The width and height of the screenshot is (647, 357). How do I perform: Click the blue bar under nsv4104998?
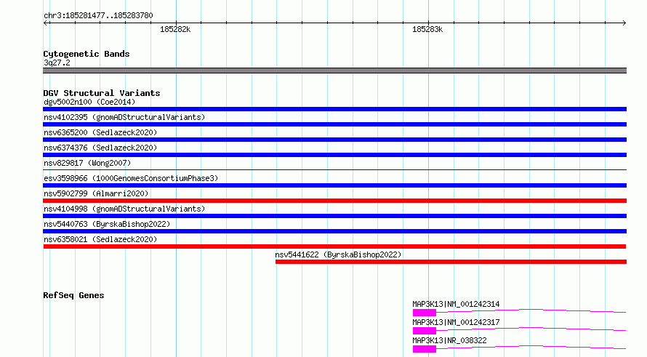tap(334, 216)
